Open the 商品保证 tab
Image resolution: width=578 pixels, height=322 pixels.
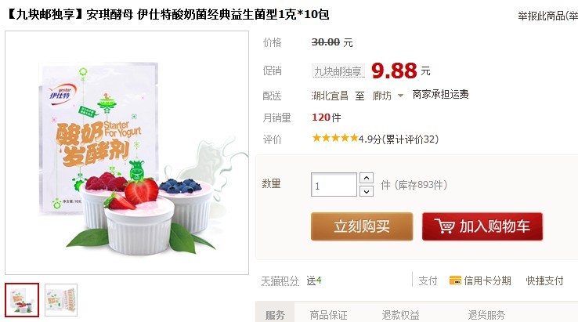coord(328,315)
